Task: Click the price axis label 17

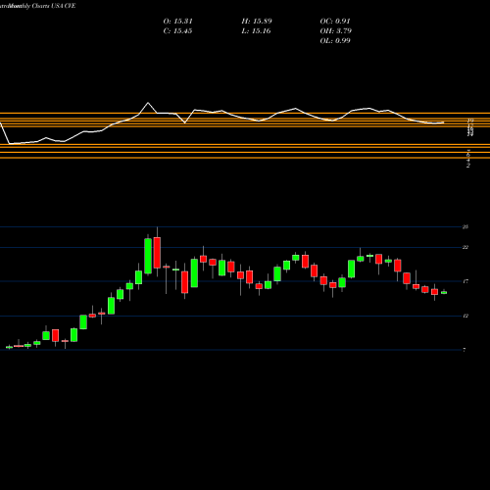Action: pos(465,281)
